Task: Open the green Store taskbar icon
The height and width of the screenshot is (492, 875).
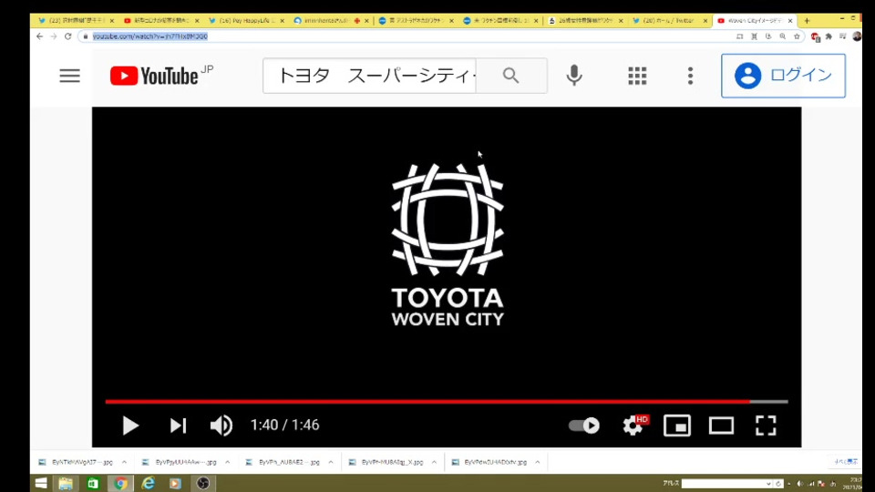Action: 93,483
